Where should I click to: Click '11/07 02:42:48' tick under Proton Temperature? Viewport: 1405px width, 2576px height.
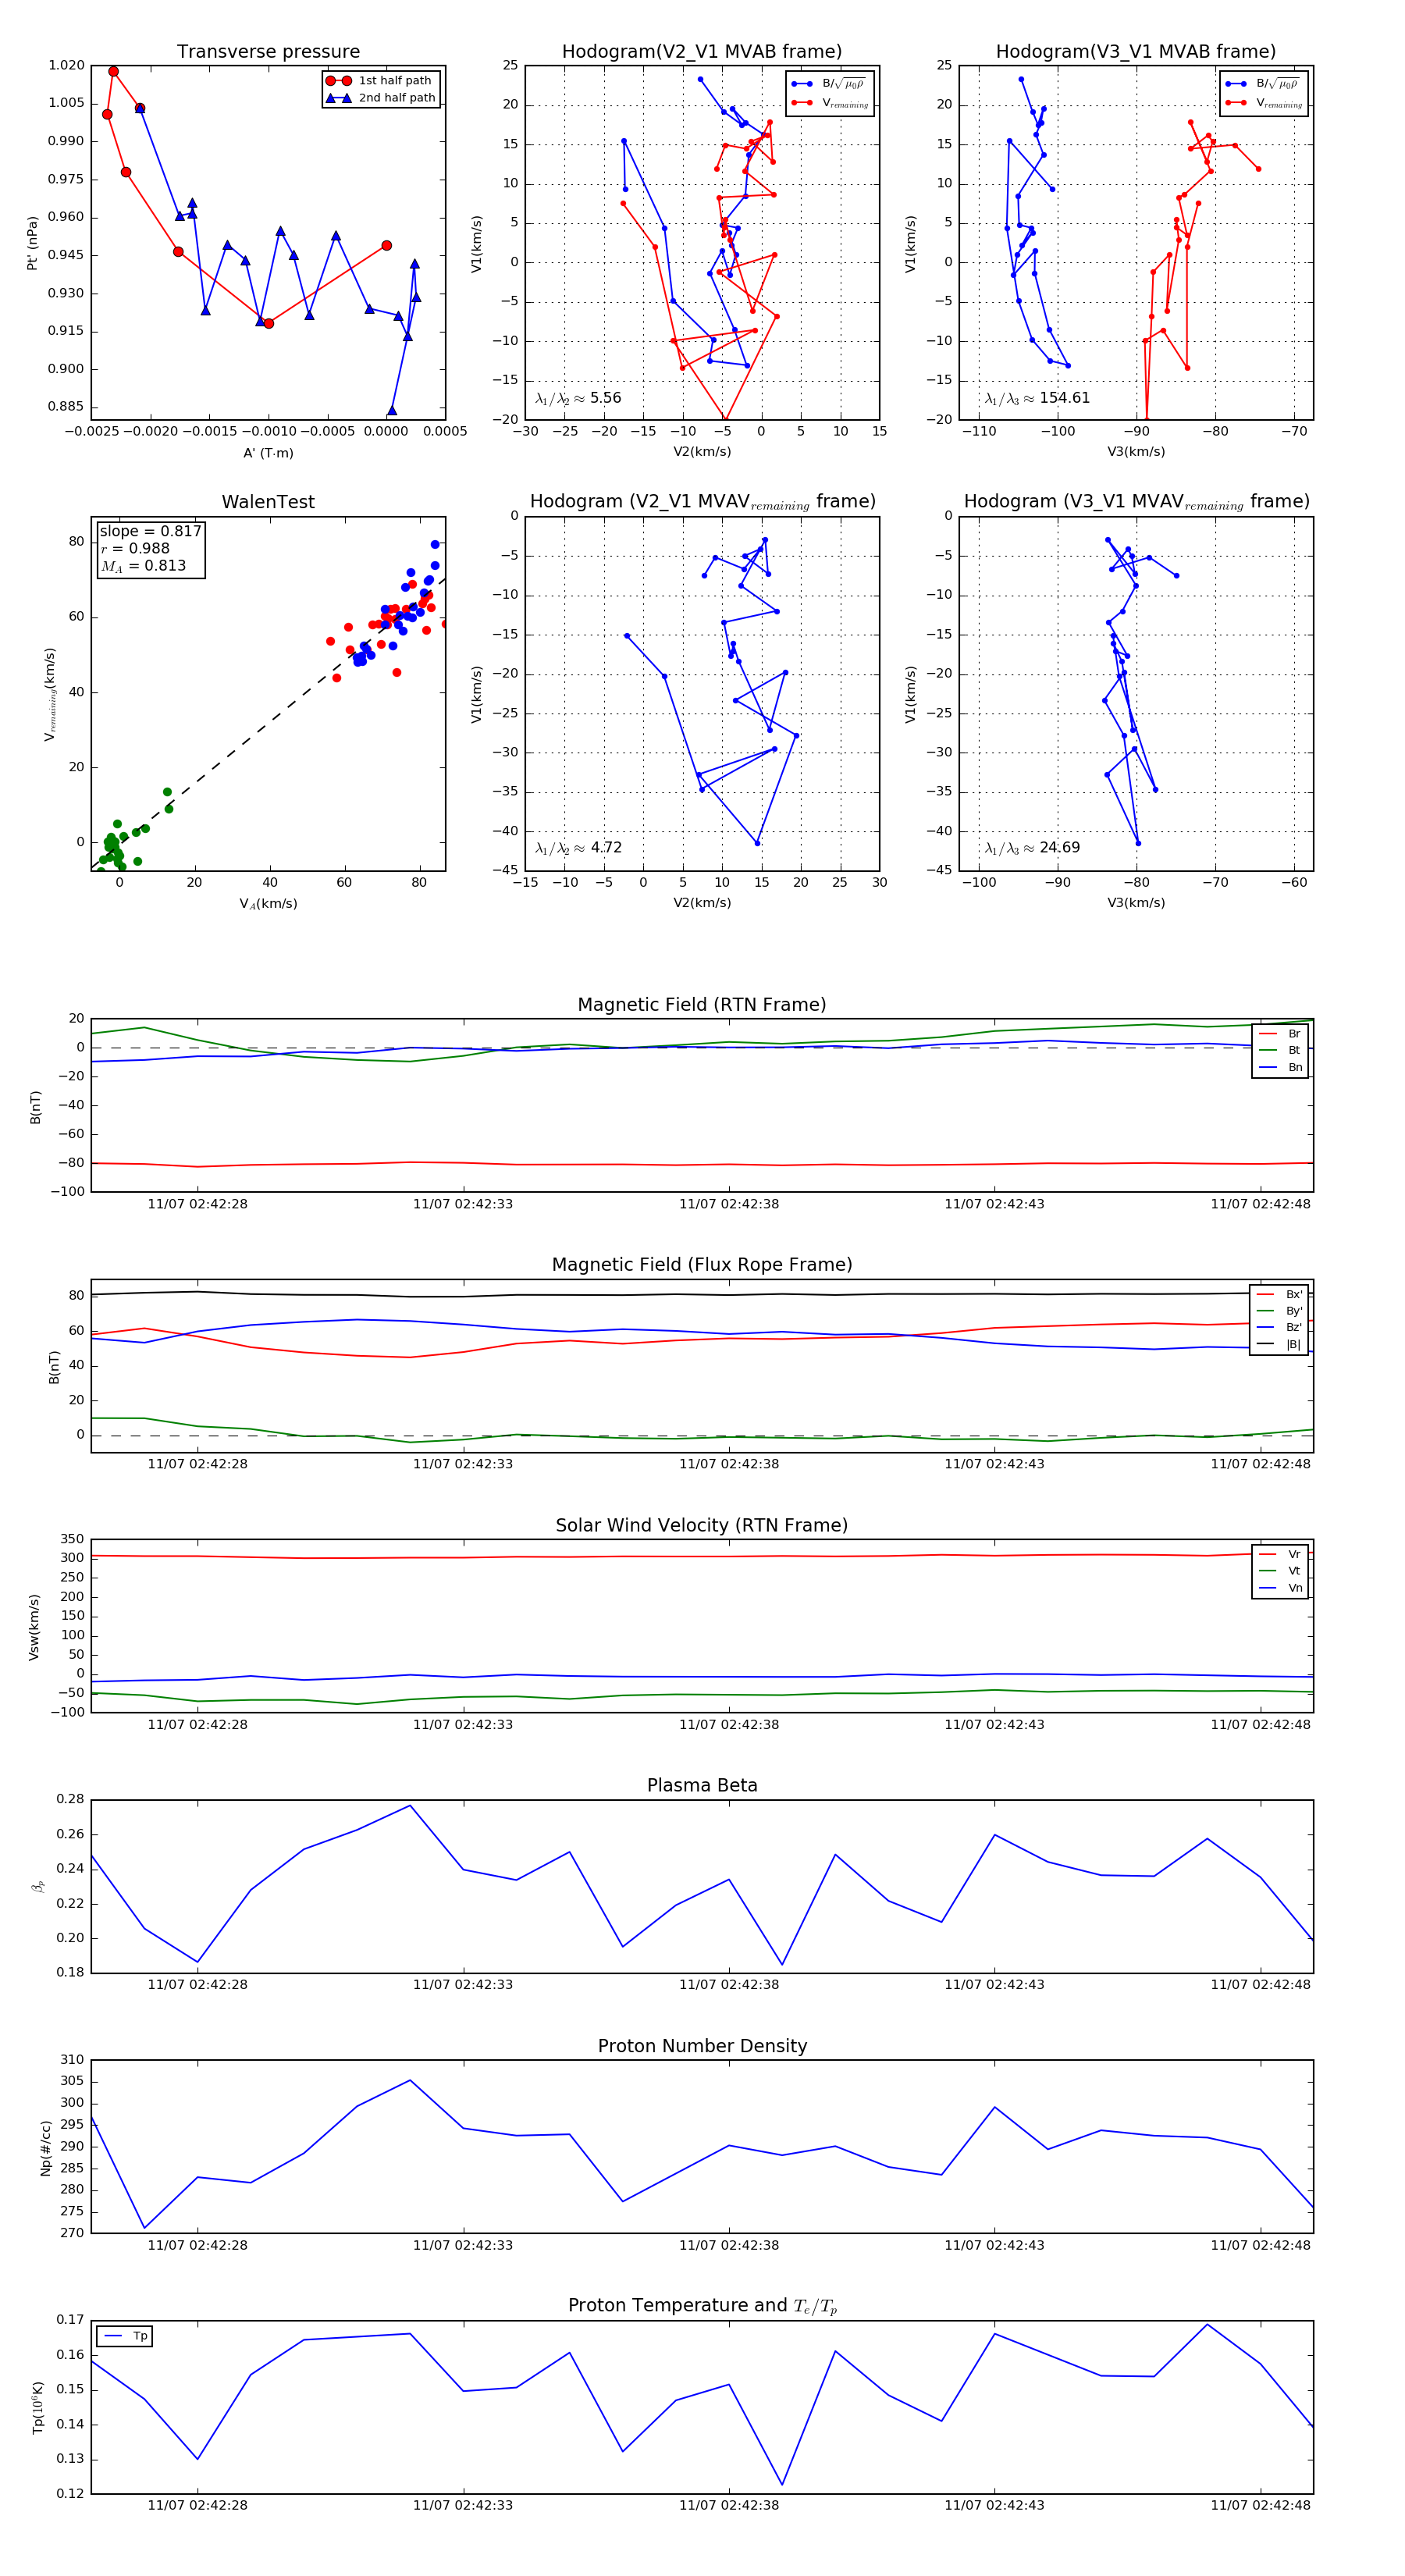tap(1260, 2505)
